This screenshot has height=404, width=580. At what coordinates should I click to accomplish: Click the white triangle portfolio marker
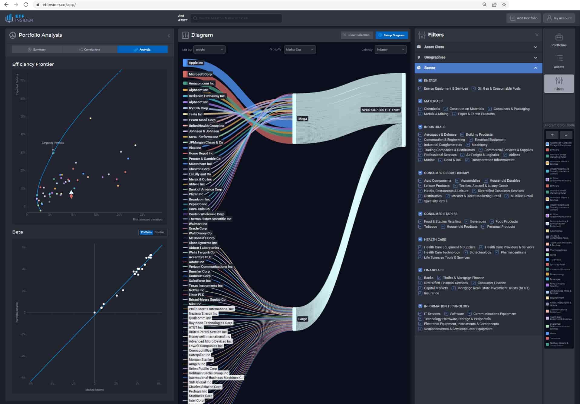(71, 192)
